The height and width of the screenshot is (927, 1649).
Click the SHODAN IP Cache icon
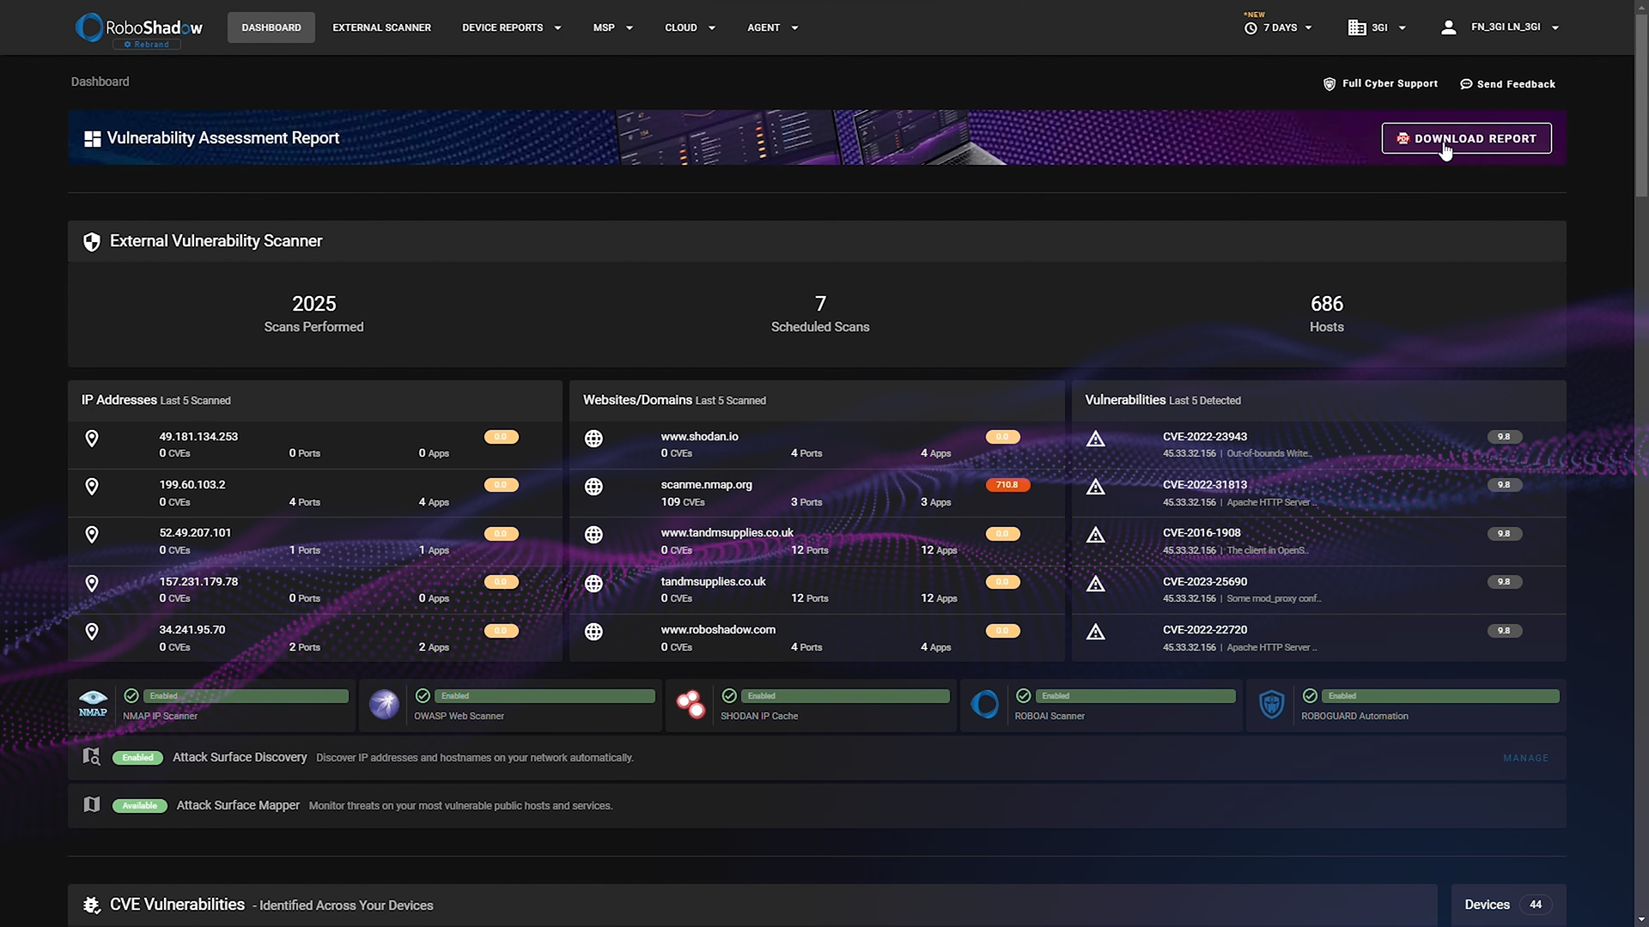click(x=691, y=704)
